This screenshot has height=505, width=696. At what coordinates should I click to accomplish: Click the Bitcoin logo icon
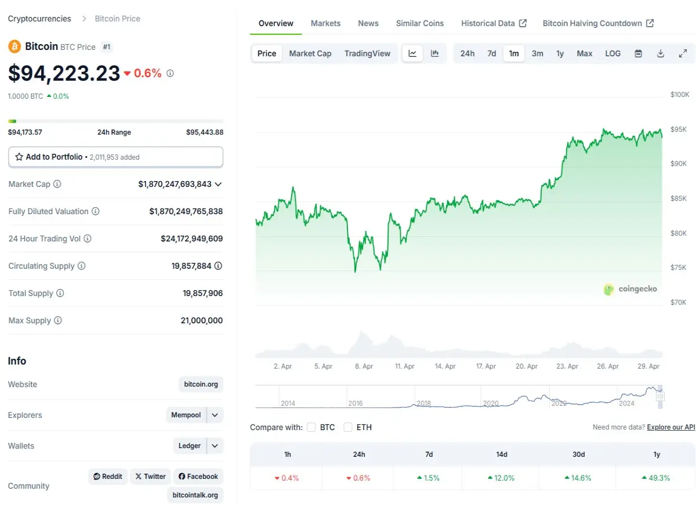[x=14, y=46]
